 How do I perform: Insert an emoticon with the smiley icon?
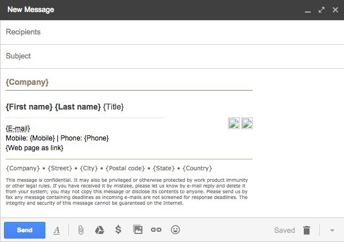(175, 230)
